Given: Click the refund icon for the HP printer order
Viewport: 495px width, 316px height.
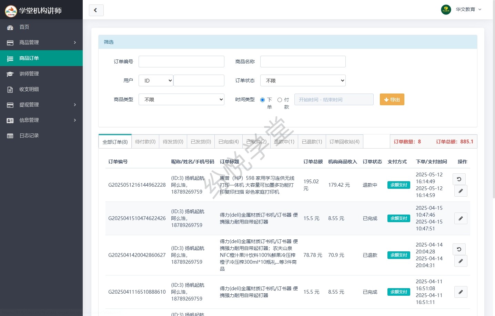Looking at the screenshot, I should coord(459,179).
